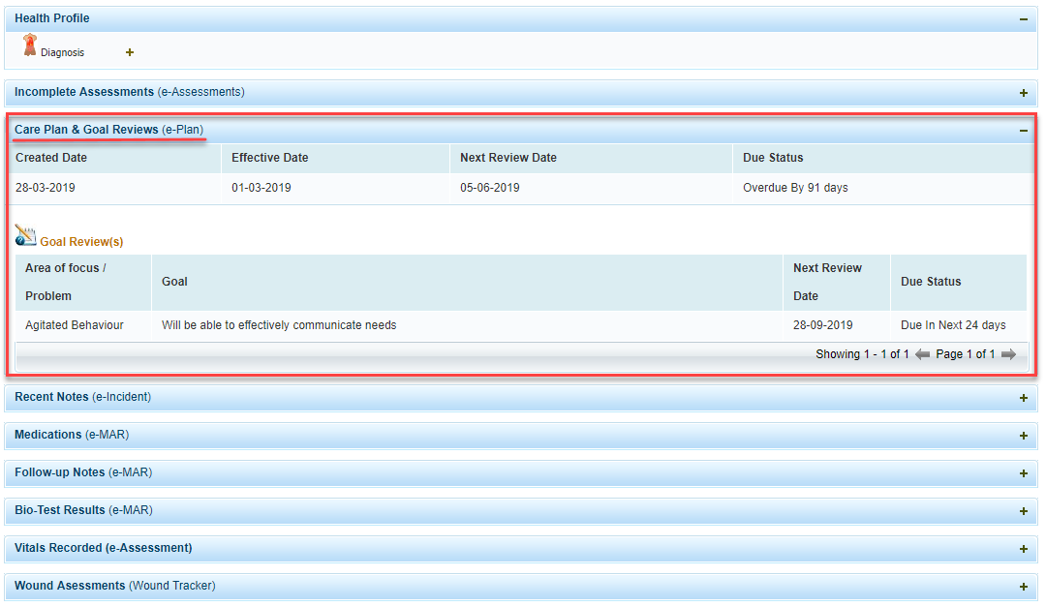Expand the Vitals Recorded section
Image resolution: width=1046 pixels, height=607 pixels.
point(1023,549)
